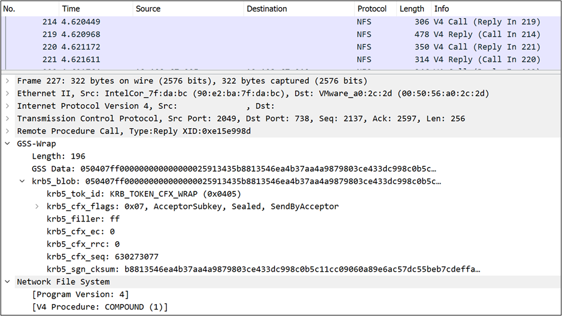Select the 'Length: 196' field
The image size is (562, 316).
pyautogui.click(x=59, y=156)
